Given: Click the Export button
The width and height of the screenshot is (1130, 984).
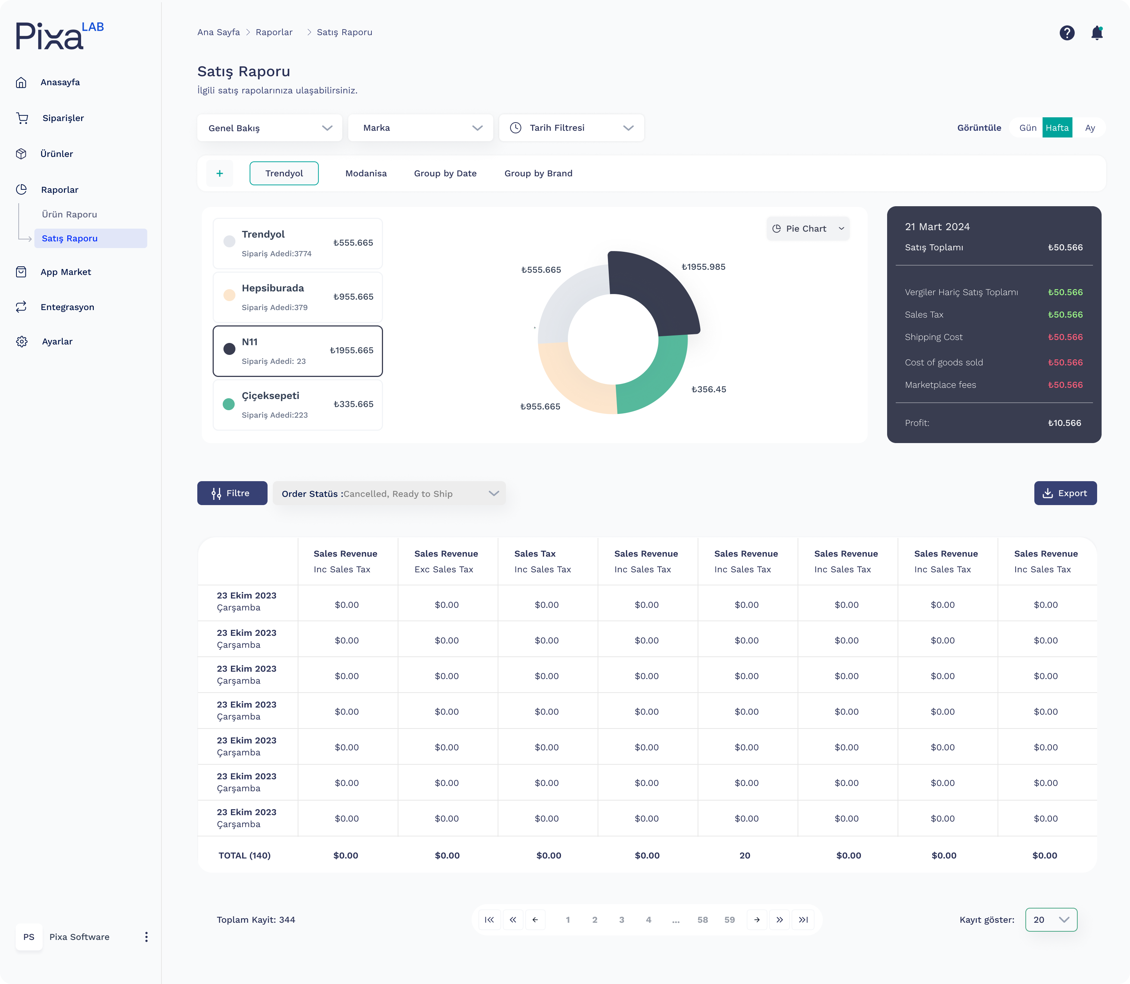Looking at the screenshot, I should pos(1065,493).
